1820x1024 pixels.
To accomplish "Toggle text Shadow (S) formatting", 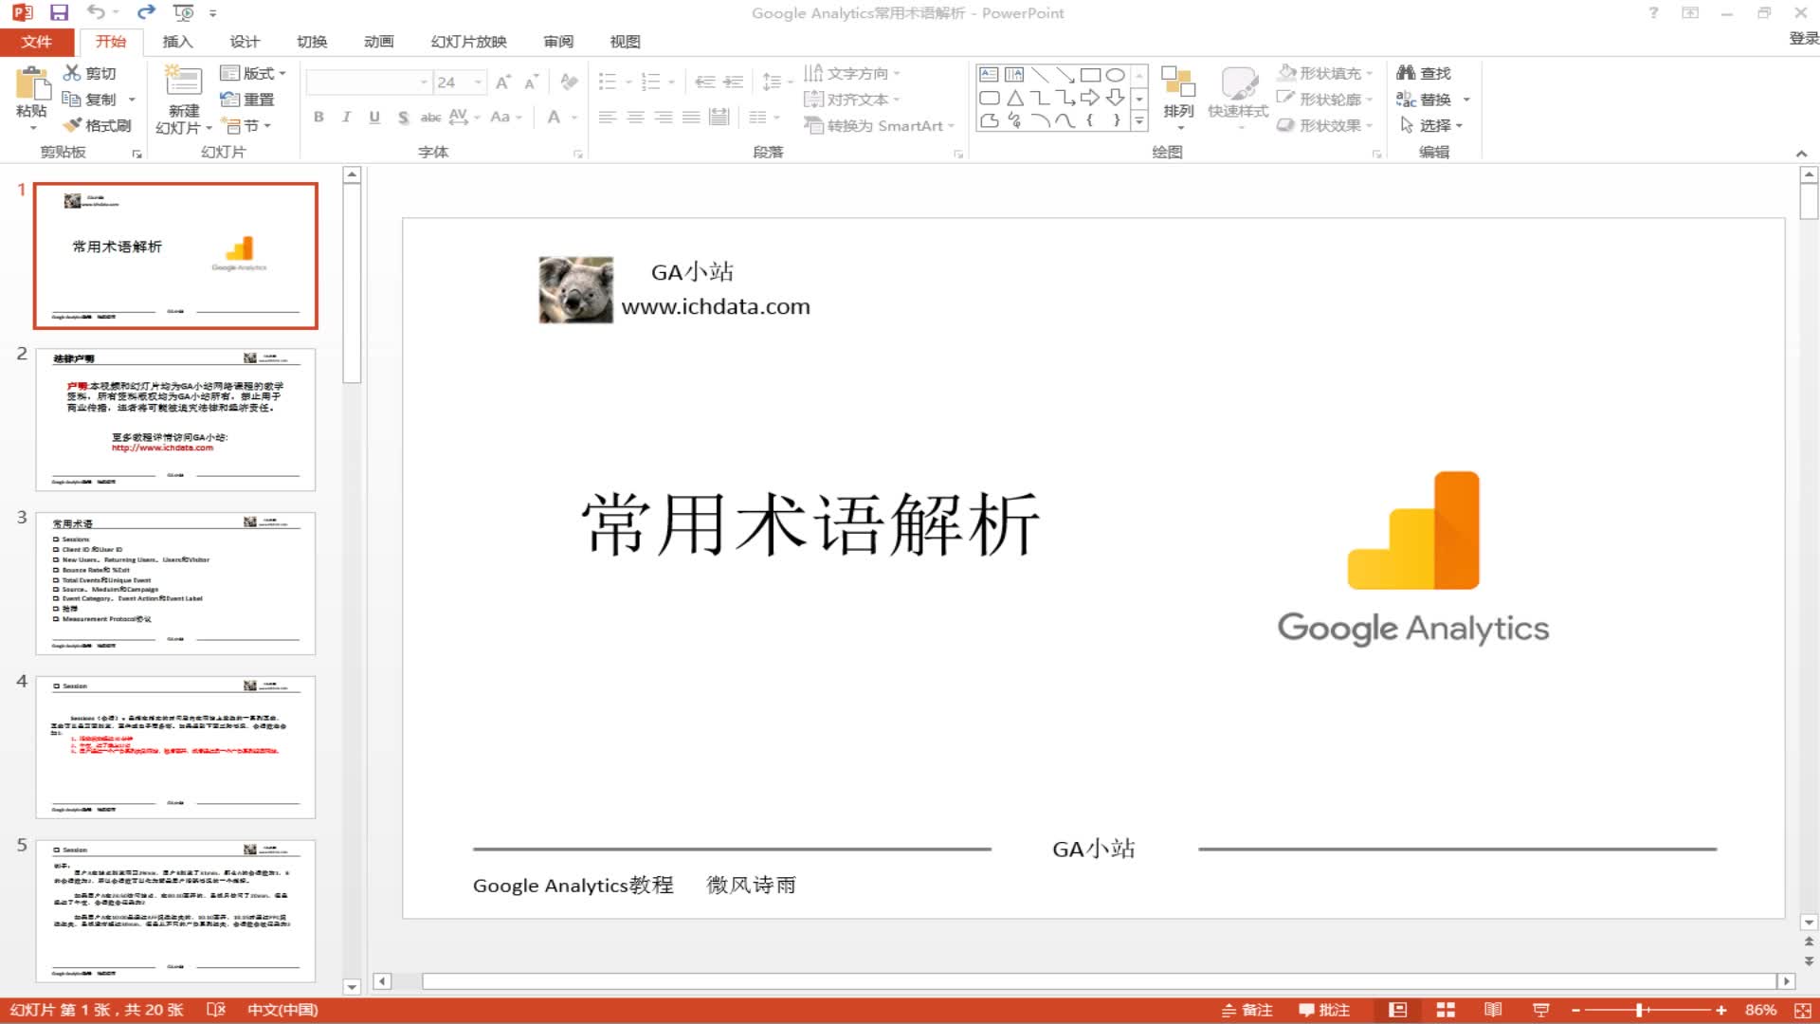I will [403, 117].
